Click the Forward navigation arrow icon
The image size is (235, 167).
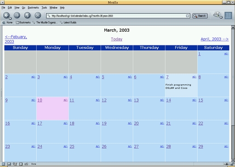pos(17,15)
